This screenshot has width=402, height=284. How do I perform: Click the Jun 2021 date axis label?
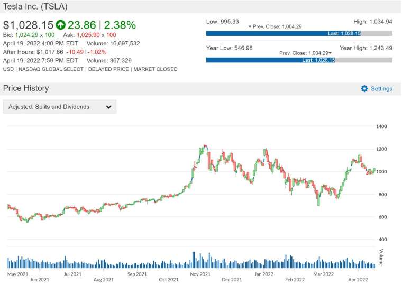pyautogui.click(x=40, y=280)
